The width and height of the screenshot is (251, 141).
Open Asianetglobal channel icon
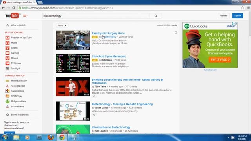(7, 86)
